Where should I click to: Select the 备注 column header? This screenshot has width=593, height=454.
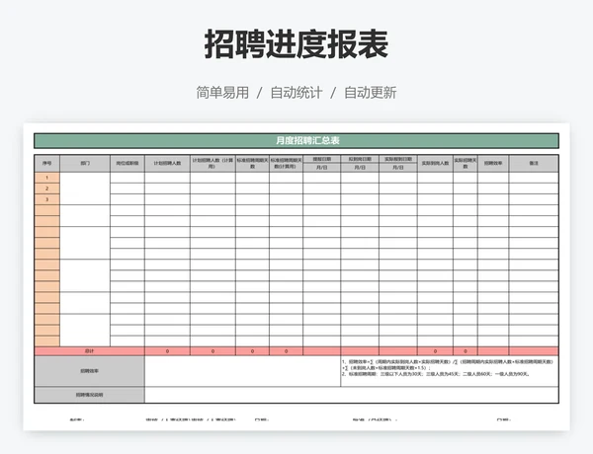tap(534, 164)
